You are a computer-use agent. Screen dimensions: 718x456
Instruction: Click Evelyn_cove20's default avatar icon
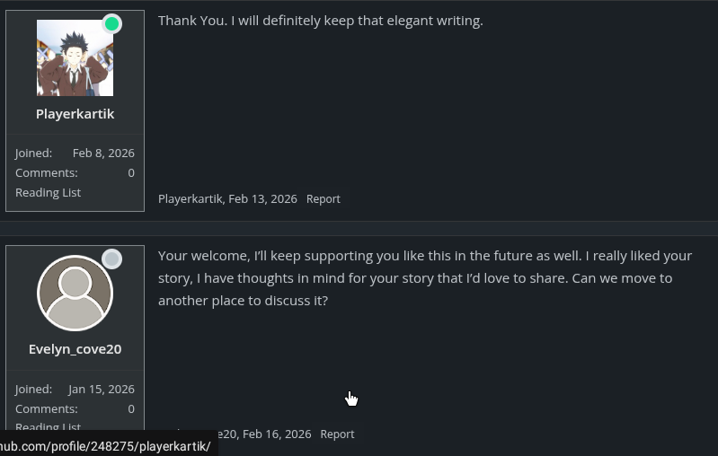point(75,294)
